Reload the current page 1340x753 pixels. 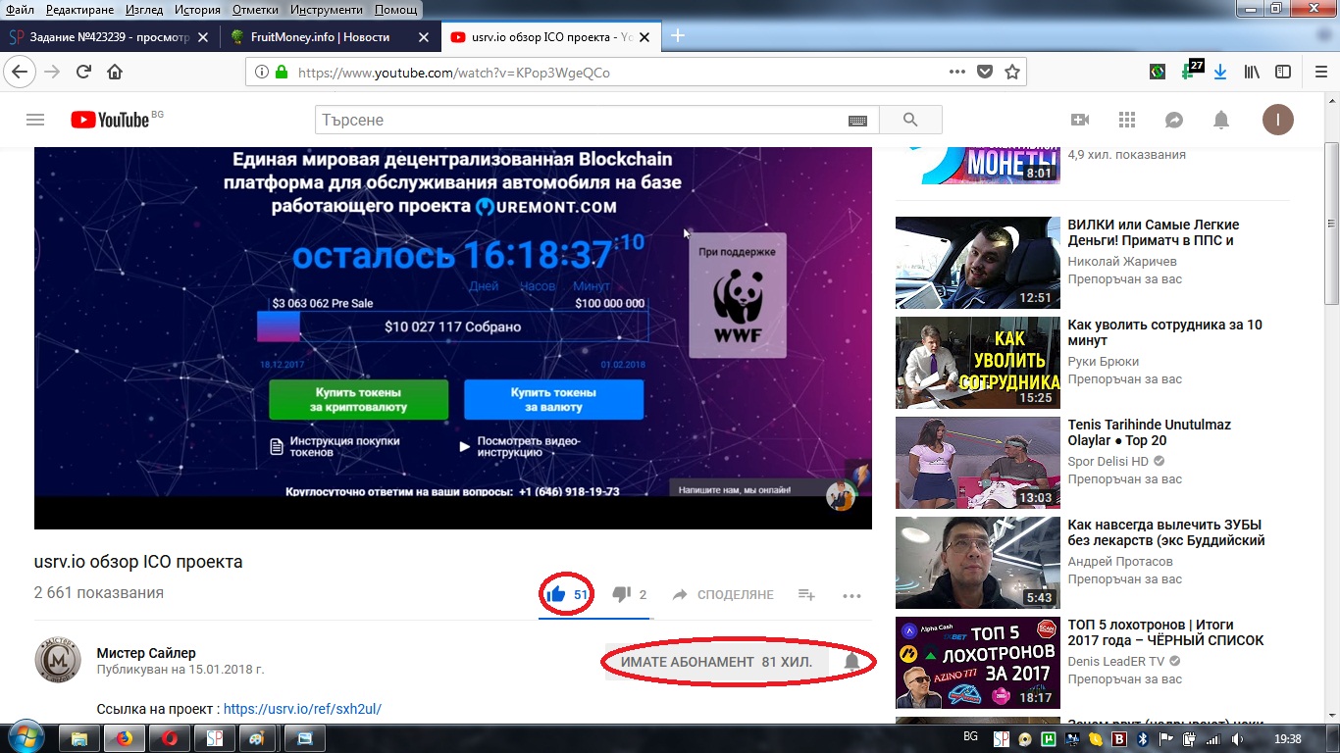83,72
